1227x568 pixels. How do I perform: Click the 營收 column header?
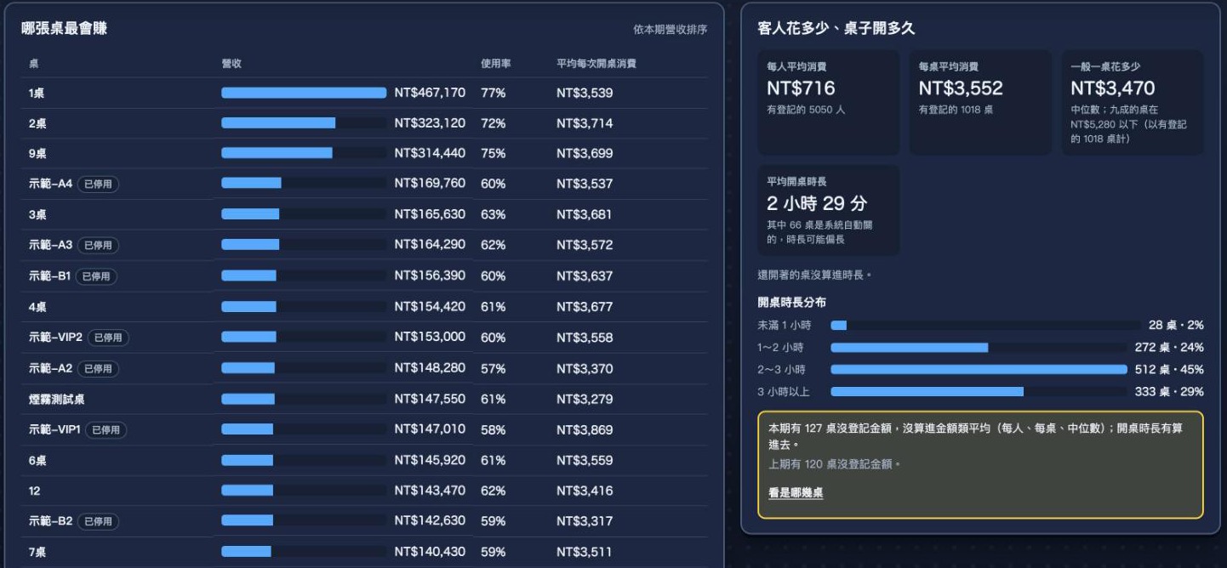tap(231, 64)
